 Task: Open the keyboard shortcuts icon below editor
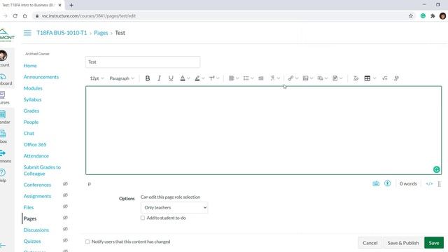[x=376, y=183]
